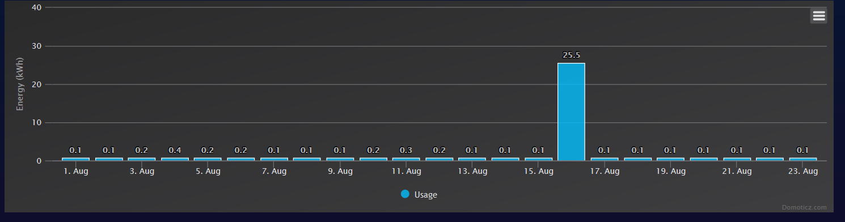Select the bar under the 0.4 label
This screenshot has height=222, width=845.
pos(175,159)
